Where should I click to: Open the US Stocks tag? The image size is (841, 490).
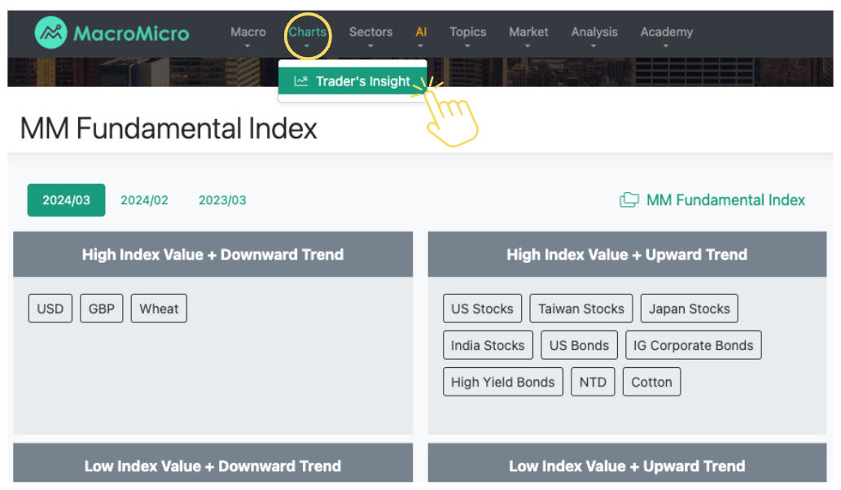[x=482, y=308]
